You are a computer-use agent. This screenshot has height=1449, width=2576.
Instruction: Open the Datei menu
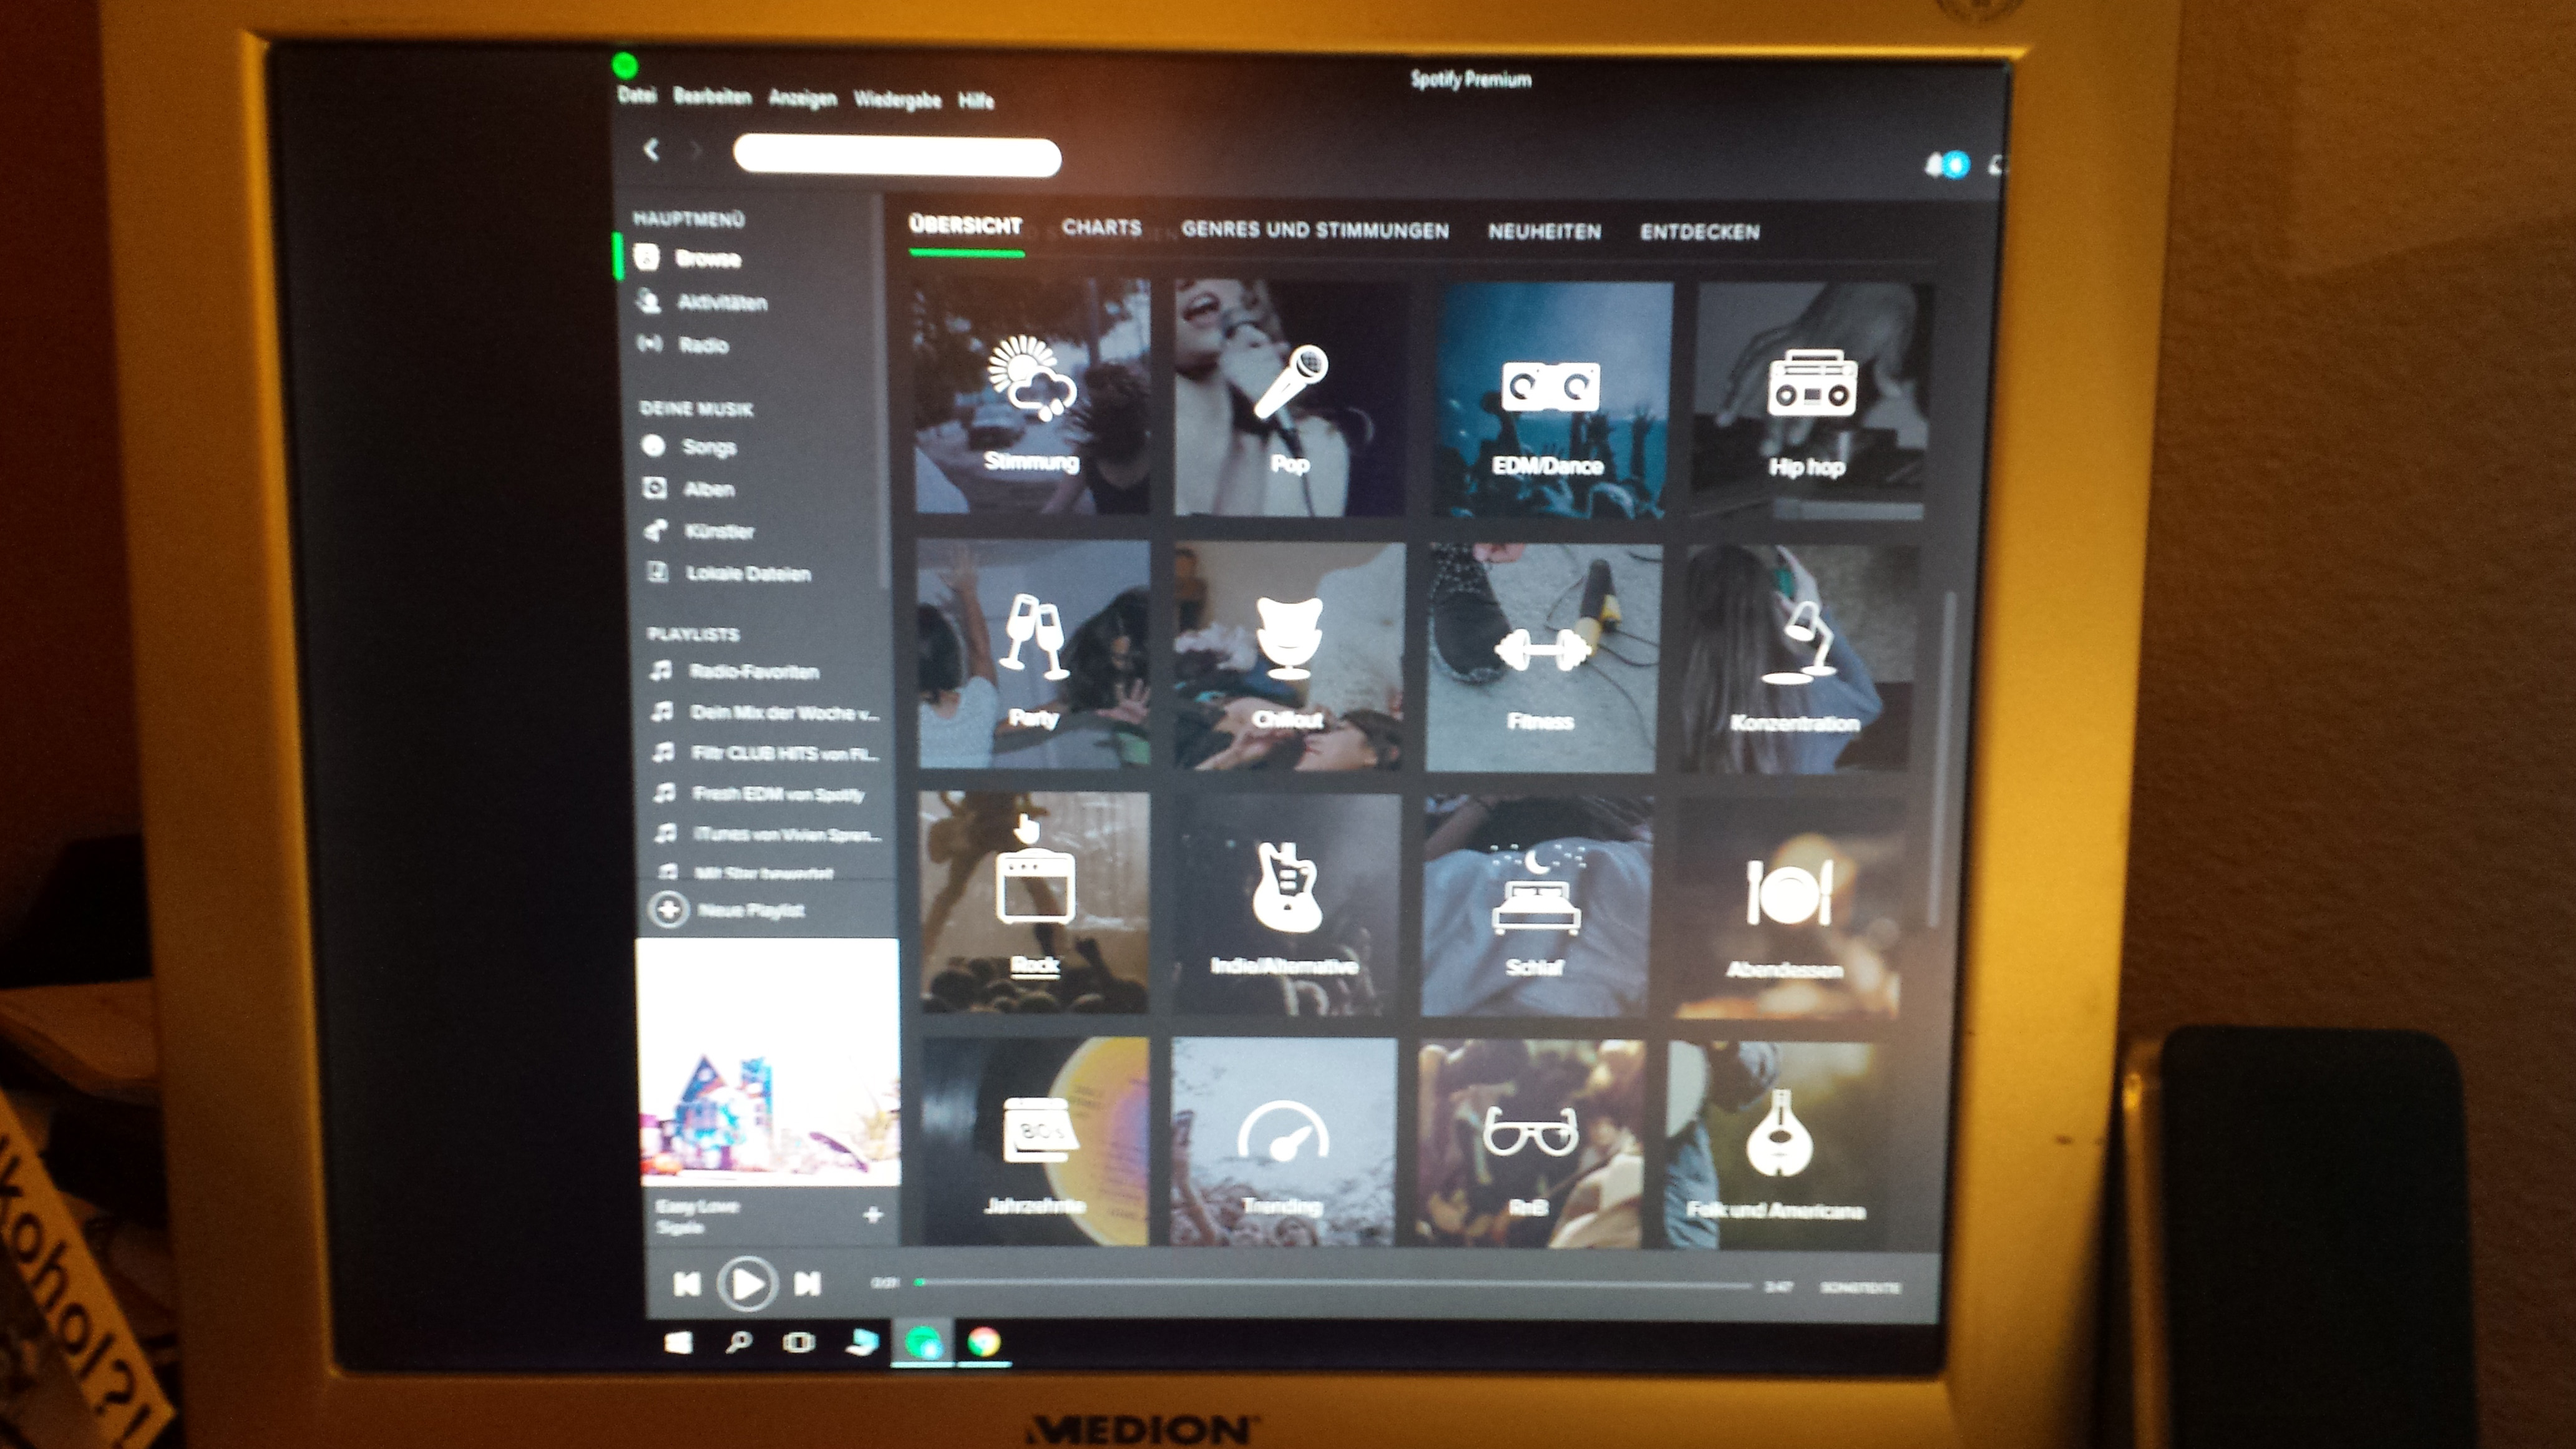coord(637,95)
